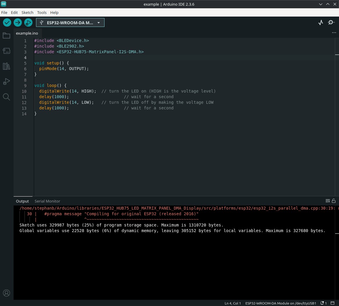Viewport: 339px width, 306px height.
Task: Open the Serial Monitor magnifier icon
Action: [x=331, y=22]
